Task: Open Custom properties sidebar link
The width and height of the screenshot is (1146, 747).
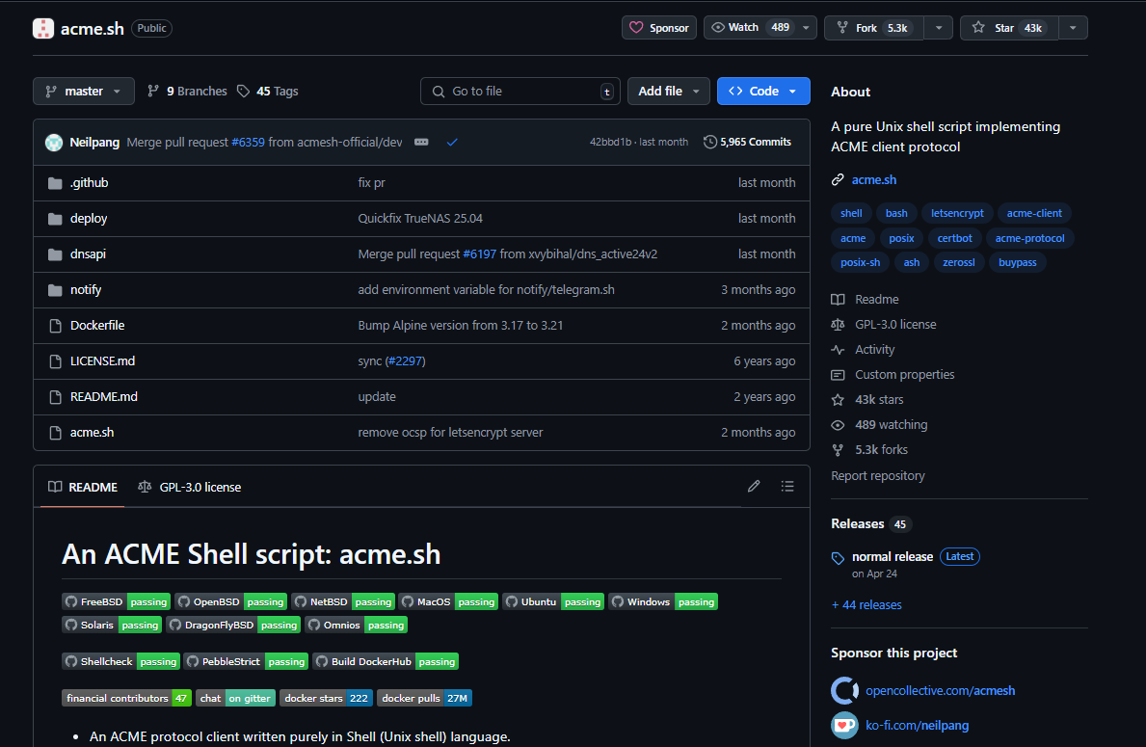Action: (893, 374)
